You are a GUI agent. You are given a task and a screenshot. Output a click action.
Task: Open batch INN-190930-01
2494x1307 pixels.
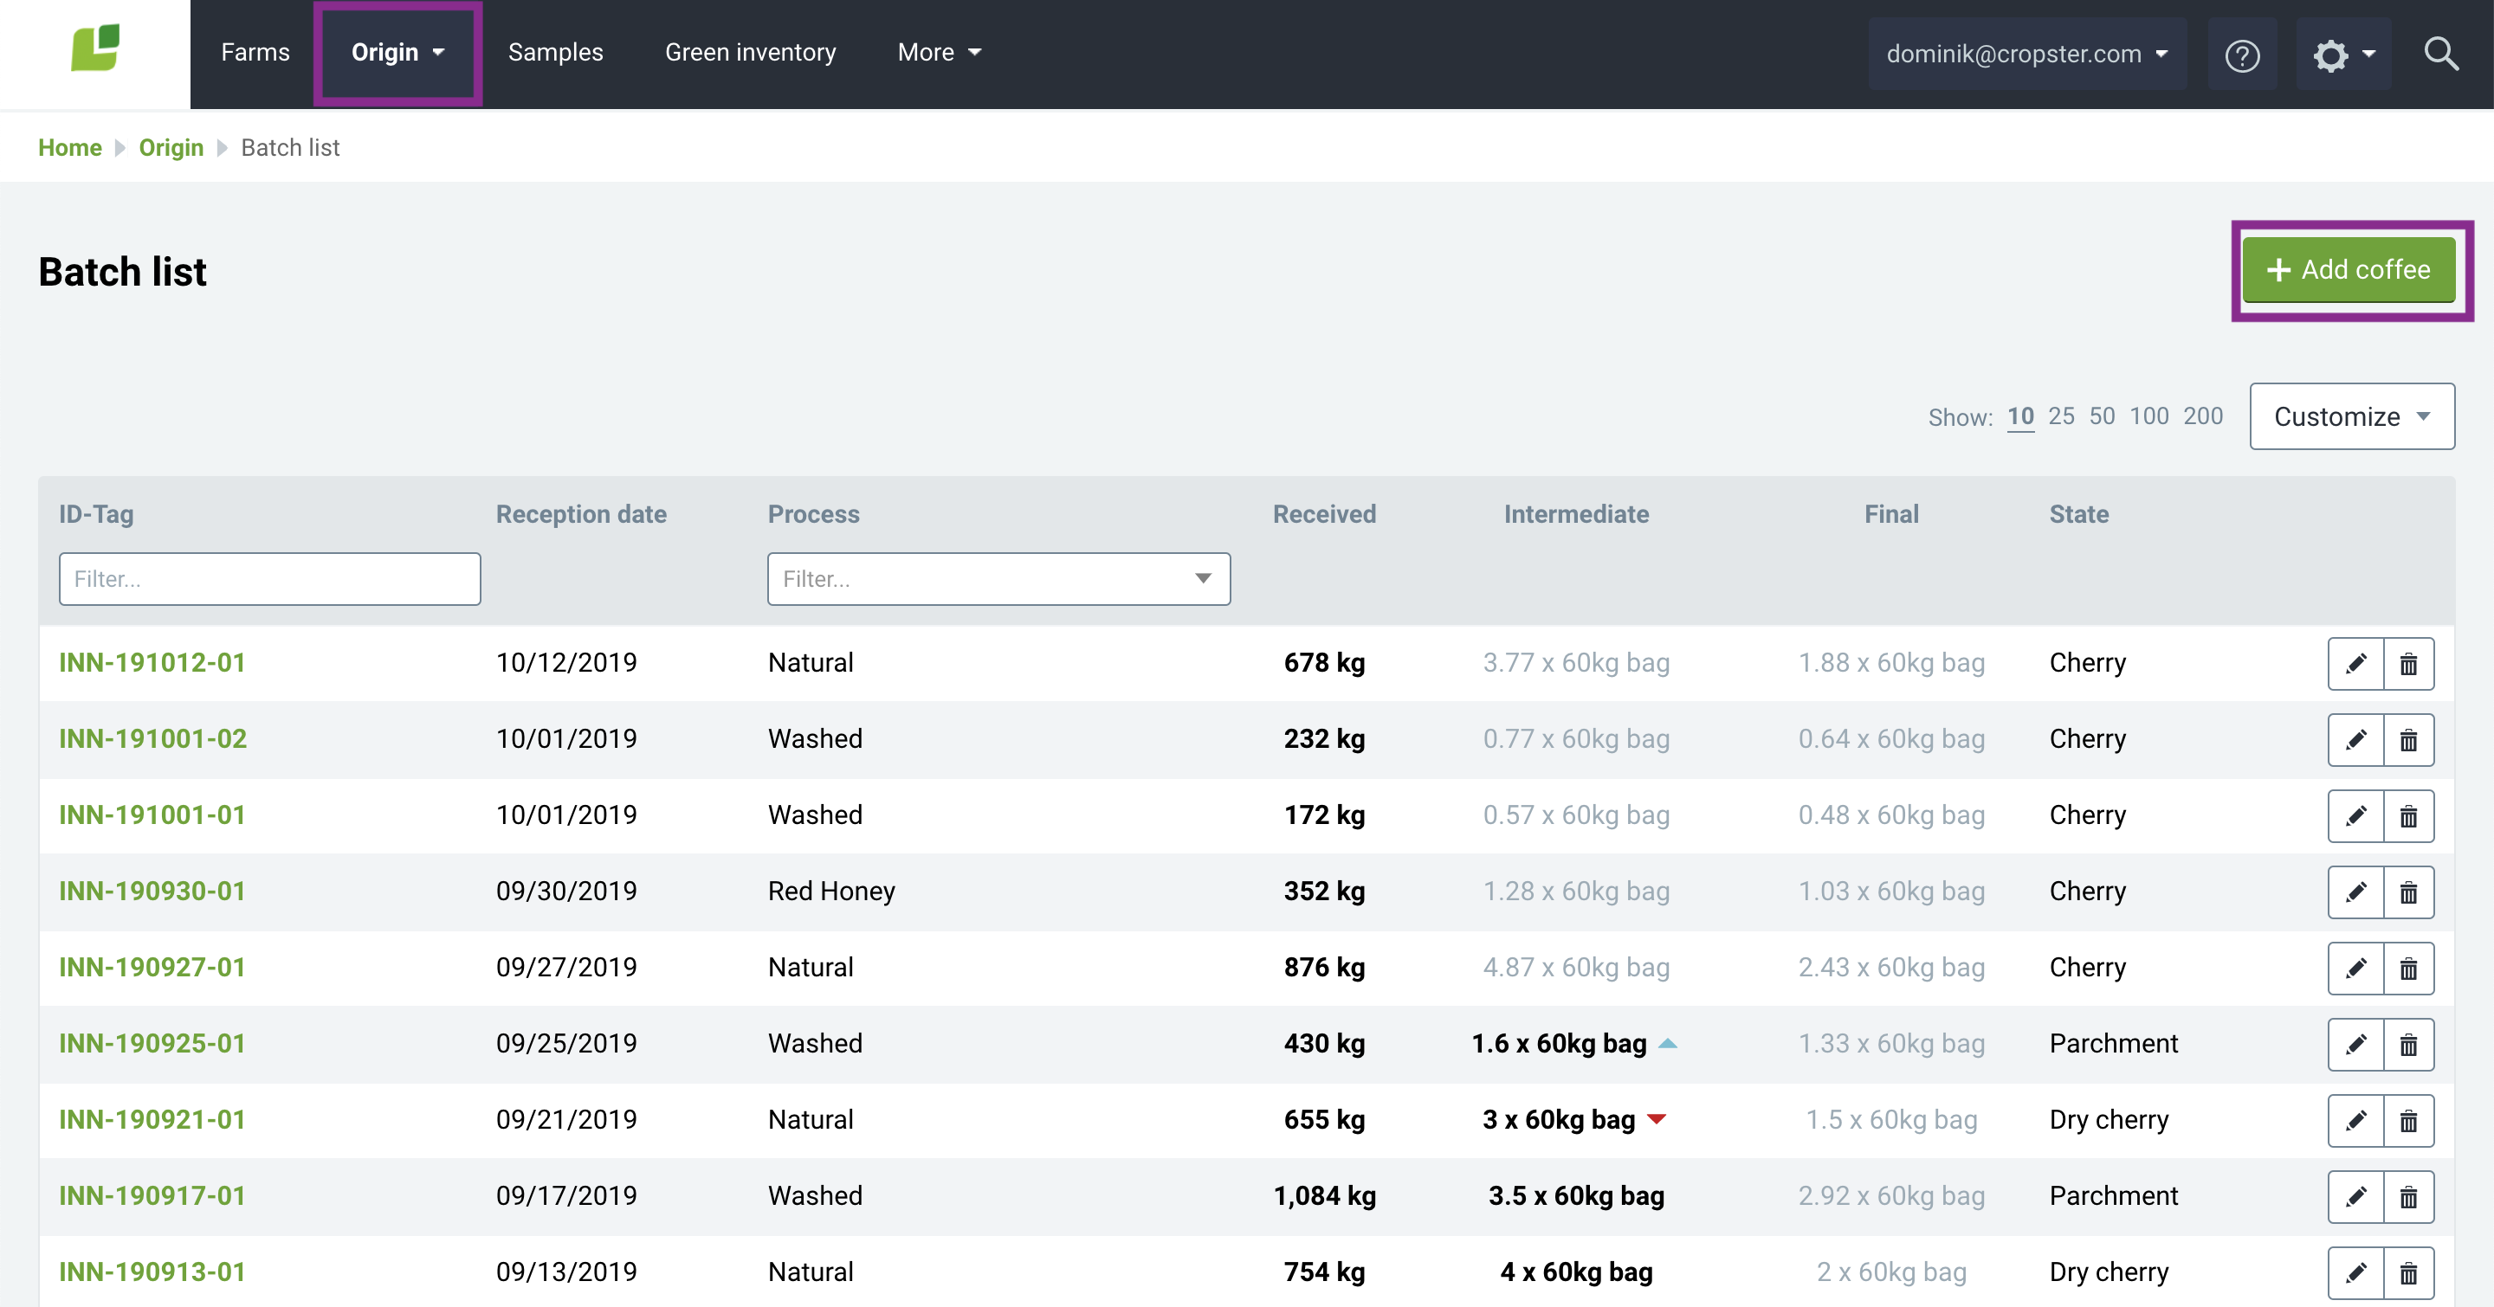point(152,892)
